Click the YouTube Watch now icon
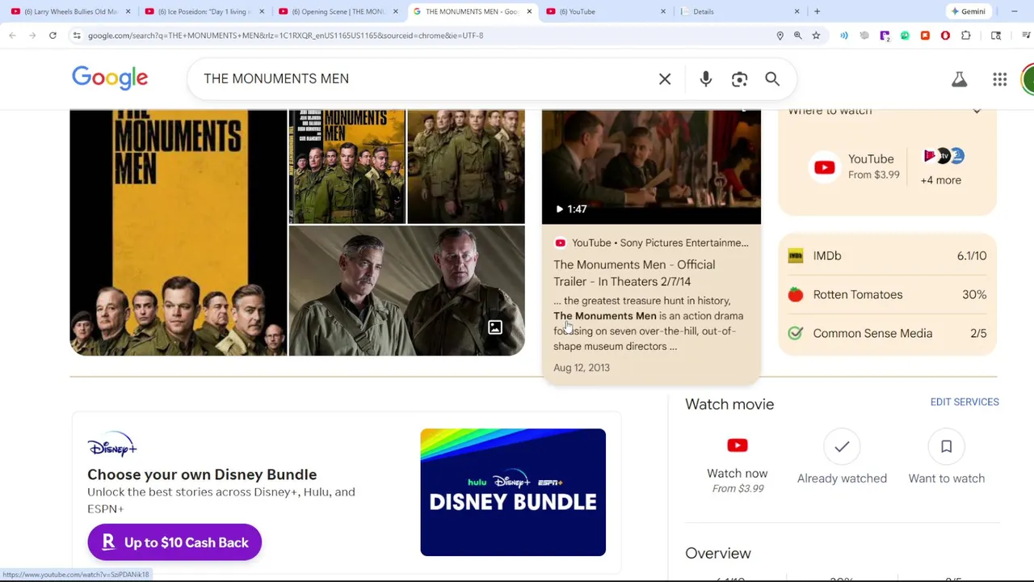Image resolution: width=1034 pixels, height=582 pixels. pyautogui.click(x=737, y=445)
